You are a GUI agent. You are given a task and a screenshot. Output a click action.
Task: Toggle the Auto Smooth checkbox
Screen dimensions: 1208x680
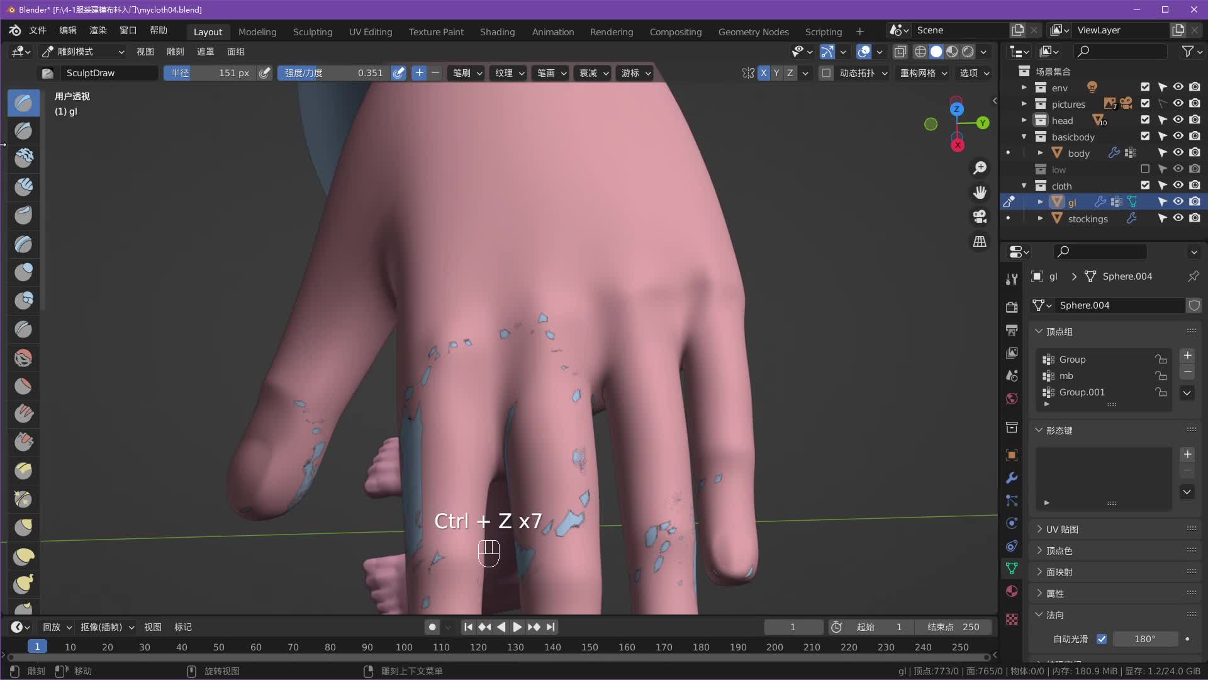tap(1102, 639)
